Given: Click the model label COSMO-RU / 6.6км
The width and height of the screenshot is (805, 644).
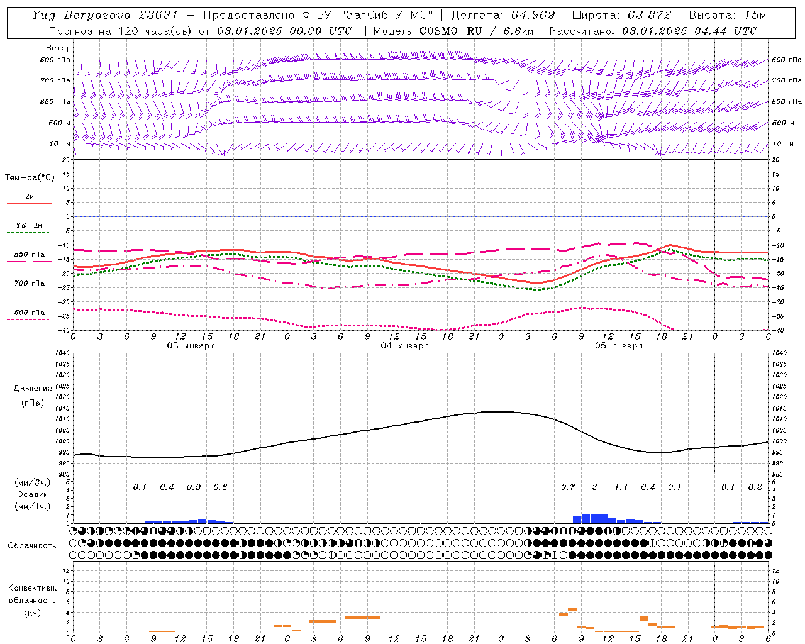Looking at the screenshot, I should pyautogui.click(x=475, y=31).
